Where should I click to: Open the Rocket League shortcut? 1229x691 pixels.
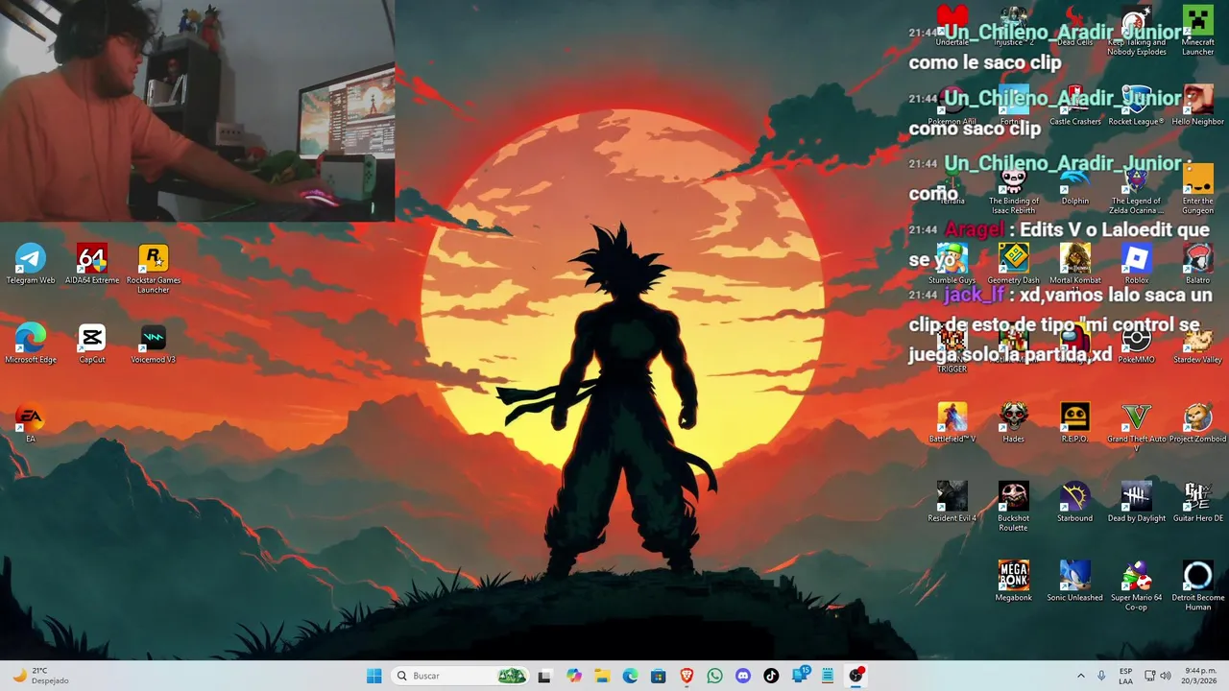1136,106
